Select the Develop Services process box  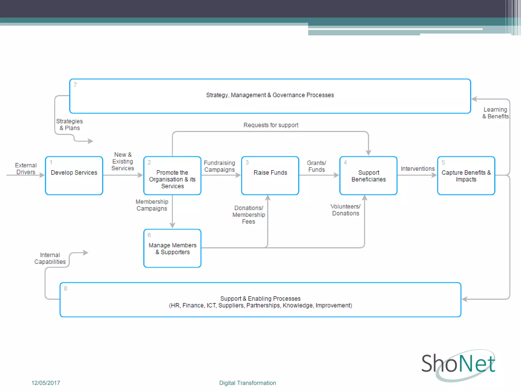coord(74,175)
